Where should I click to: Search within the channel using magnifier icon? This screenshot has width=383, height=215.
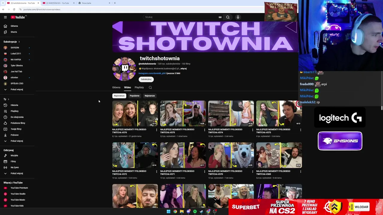[150, 87]
